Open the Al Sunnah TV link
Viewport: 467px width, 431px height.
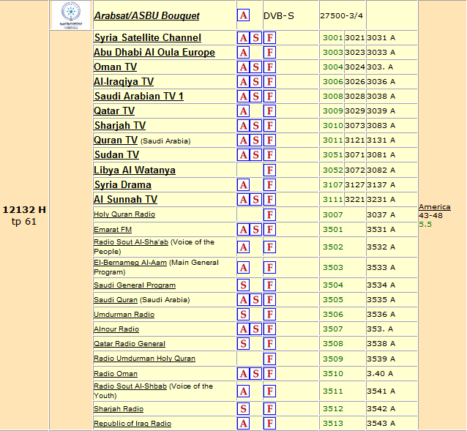click(x=125, y=199)
